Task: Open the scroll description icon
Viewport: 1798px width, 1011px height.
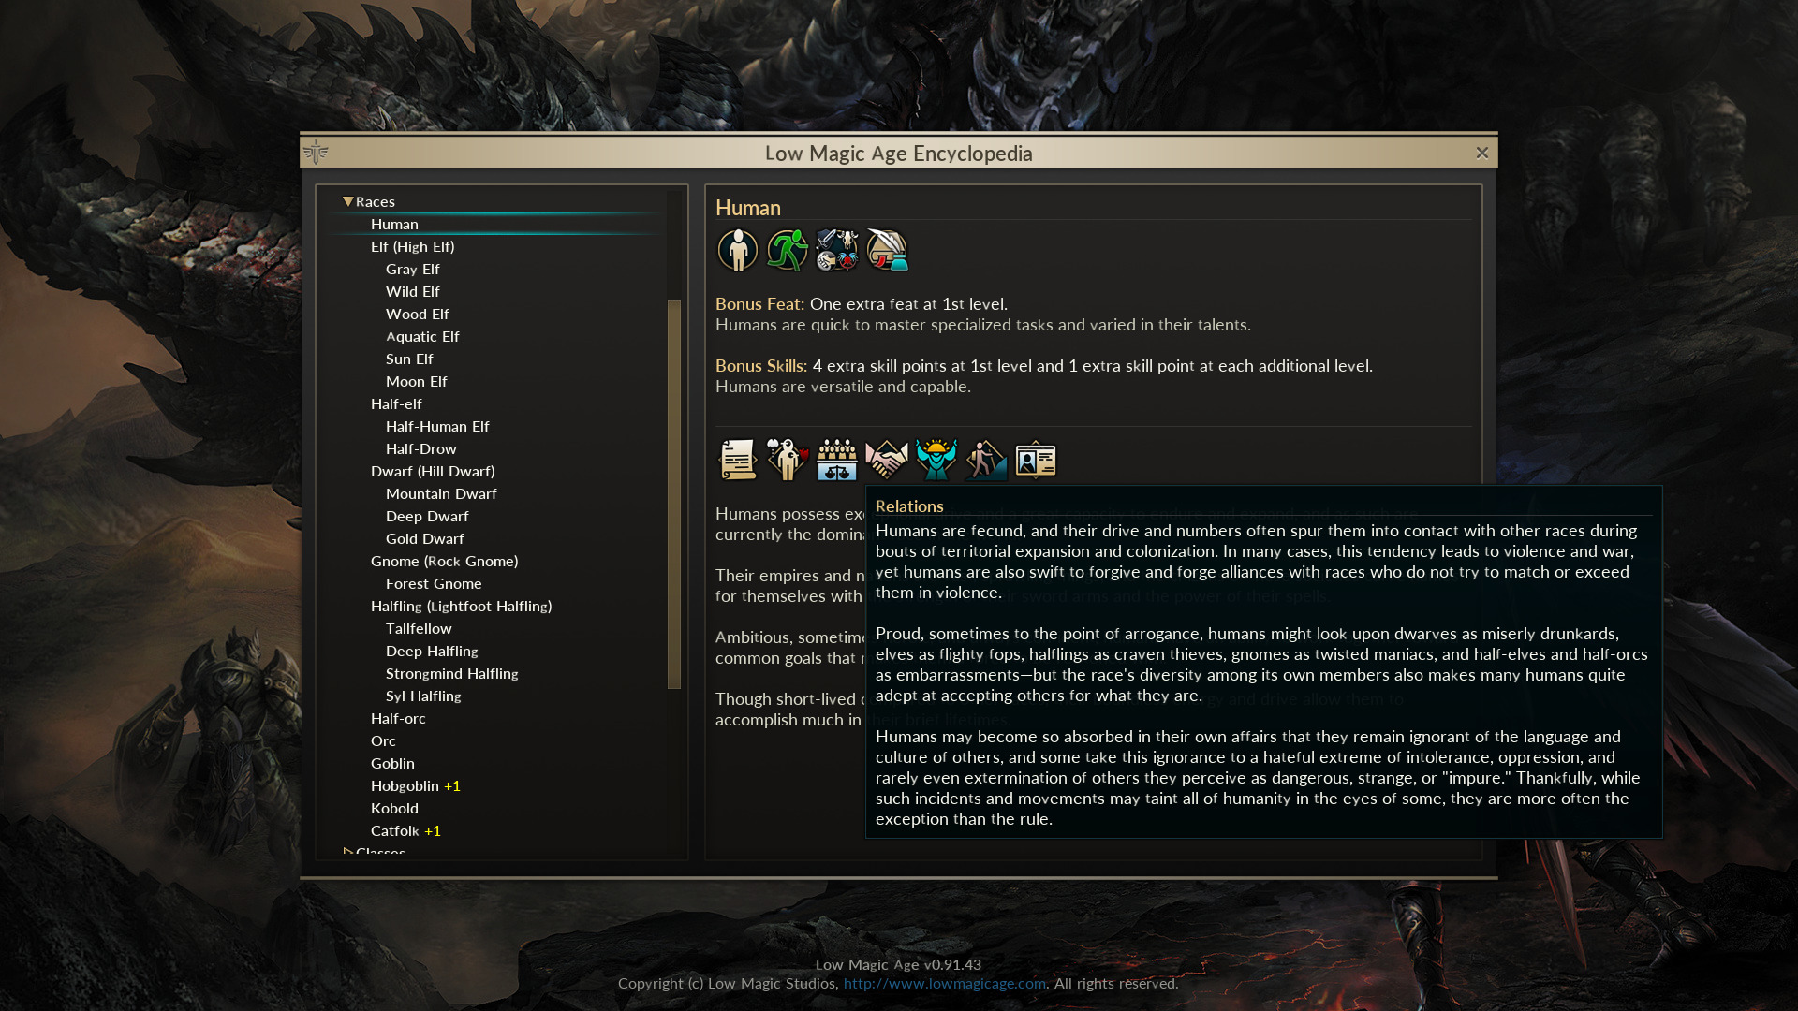Action: point(738,460)
